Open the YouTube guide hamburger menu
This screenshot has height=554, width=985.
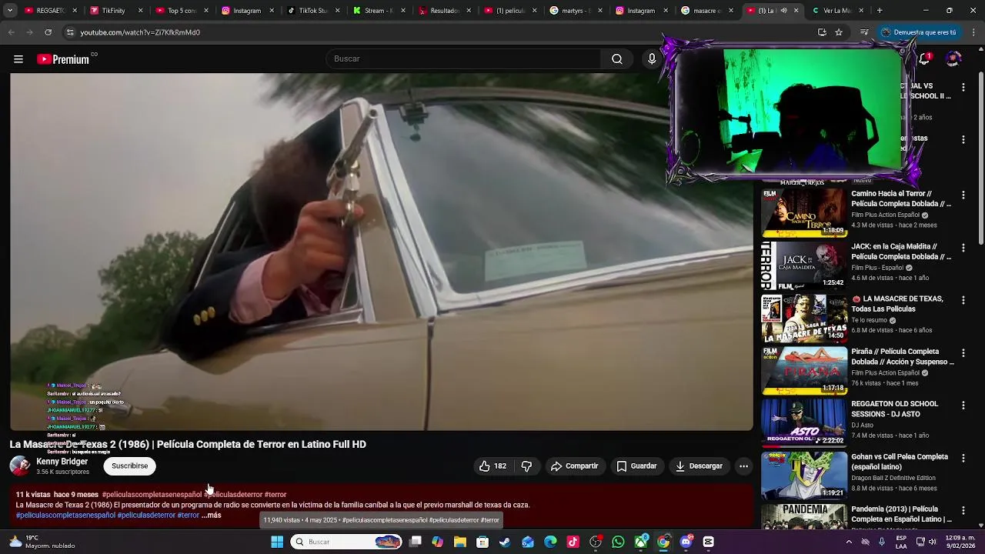click(x=18, y=59)
